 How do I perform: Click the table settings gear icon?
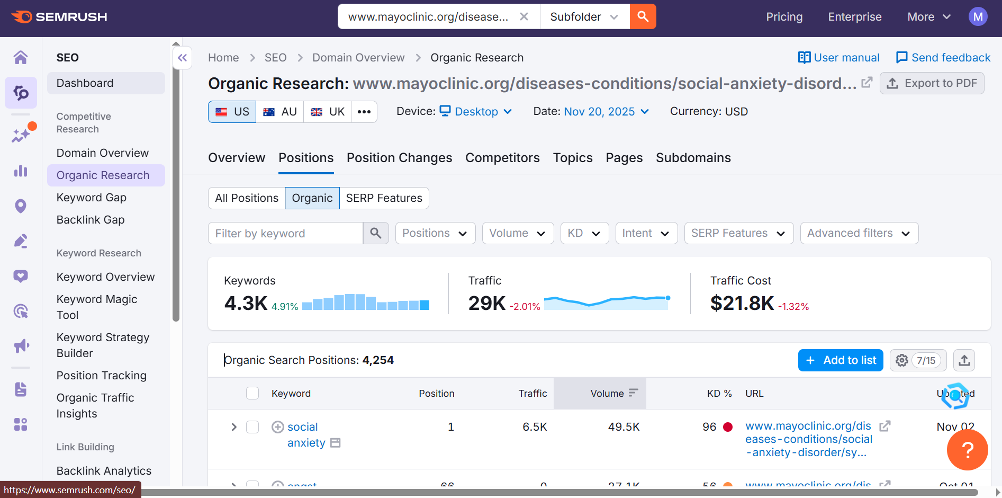pos(902,360)
